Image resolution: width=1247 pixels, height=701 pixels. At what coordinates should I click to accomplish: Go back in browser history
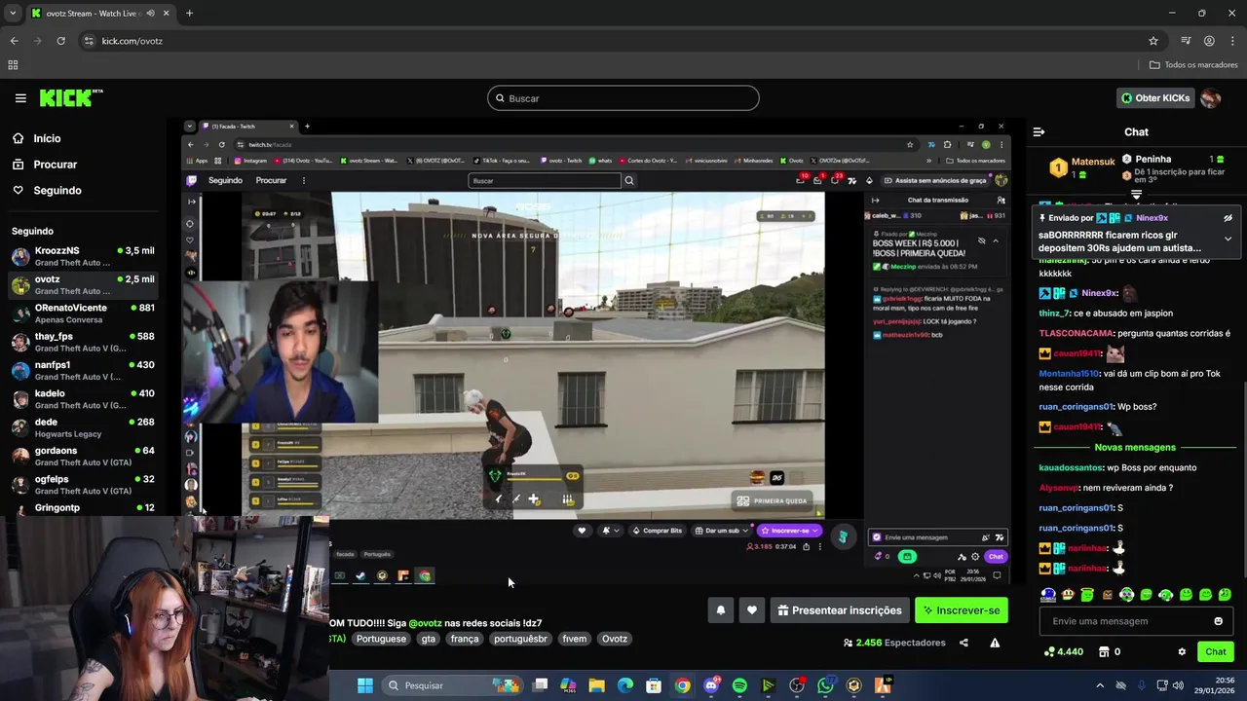(x=14, y=41)
